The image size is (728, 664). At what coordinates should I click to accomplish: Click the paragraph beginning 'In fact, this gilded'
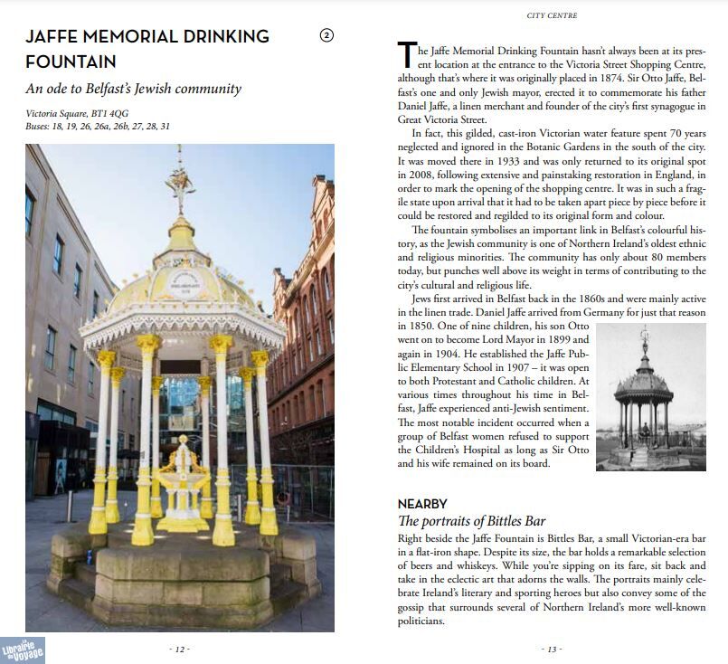(552, 175)
